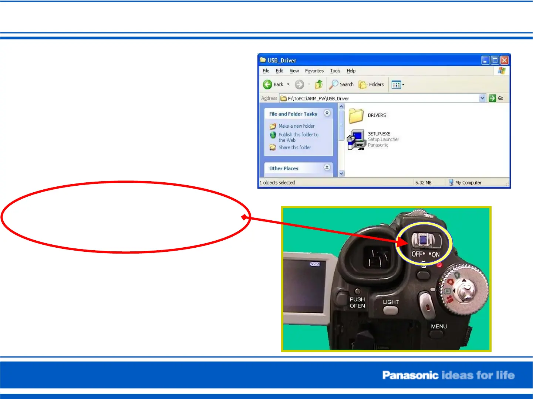The width and height of the screenshot is (533, 399).
Task: Open the Favorites menu
Action: 314,71
